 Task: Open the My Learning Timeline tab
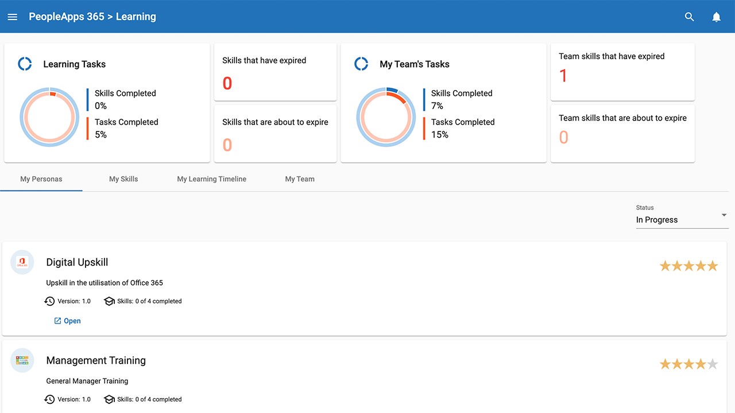211,179
